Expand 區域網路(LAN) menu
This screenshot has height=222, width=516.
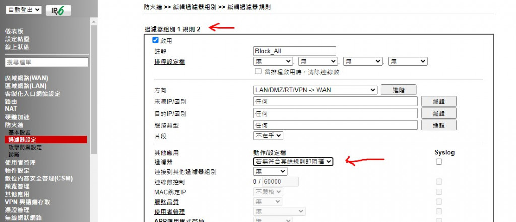tap(26, 86)
